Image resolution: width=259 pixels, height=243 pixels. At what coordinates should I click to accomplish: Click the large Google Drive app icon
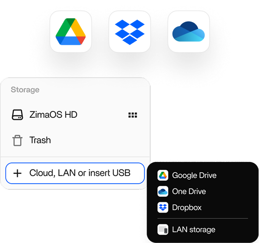pos(71,31)
